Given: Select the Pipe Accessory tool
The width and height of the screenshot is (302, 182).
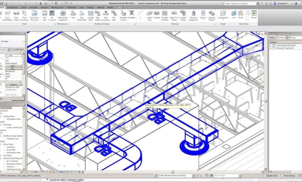Looking at the screenshot, I should pos(106,16).
